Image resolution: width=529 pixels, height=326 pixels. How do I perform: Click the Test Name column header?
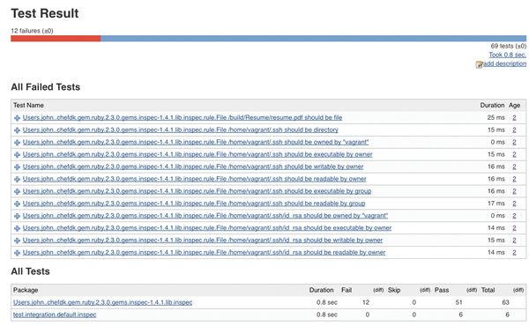tap(28, 105)
